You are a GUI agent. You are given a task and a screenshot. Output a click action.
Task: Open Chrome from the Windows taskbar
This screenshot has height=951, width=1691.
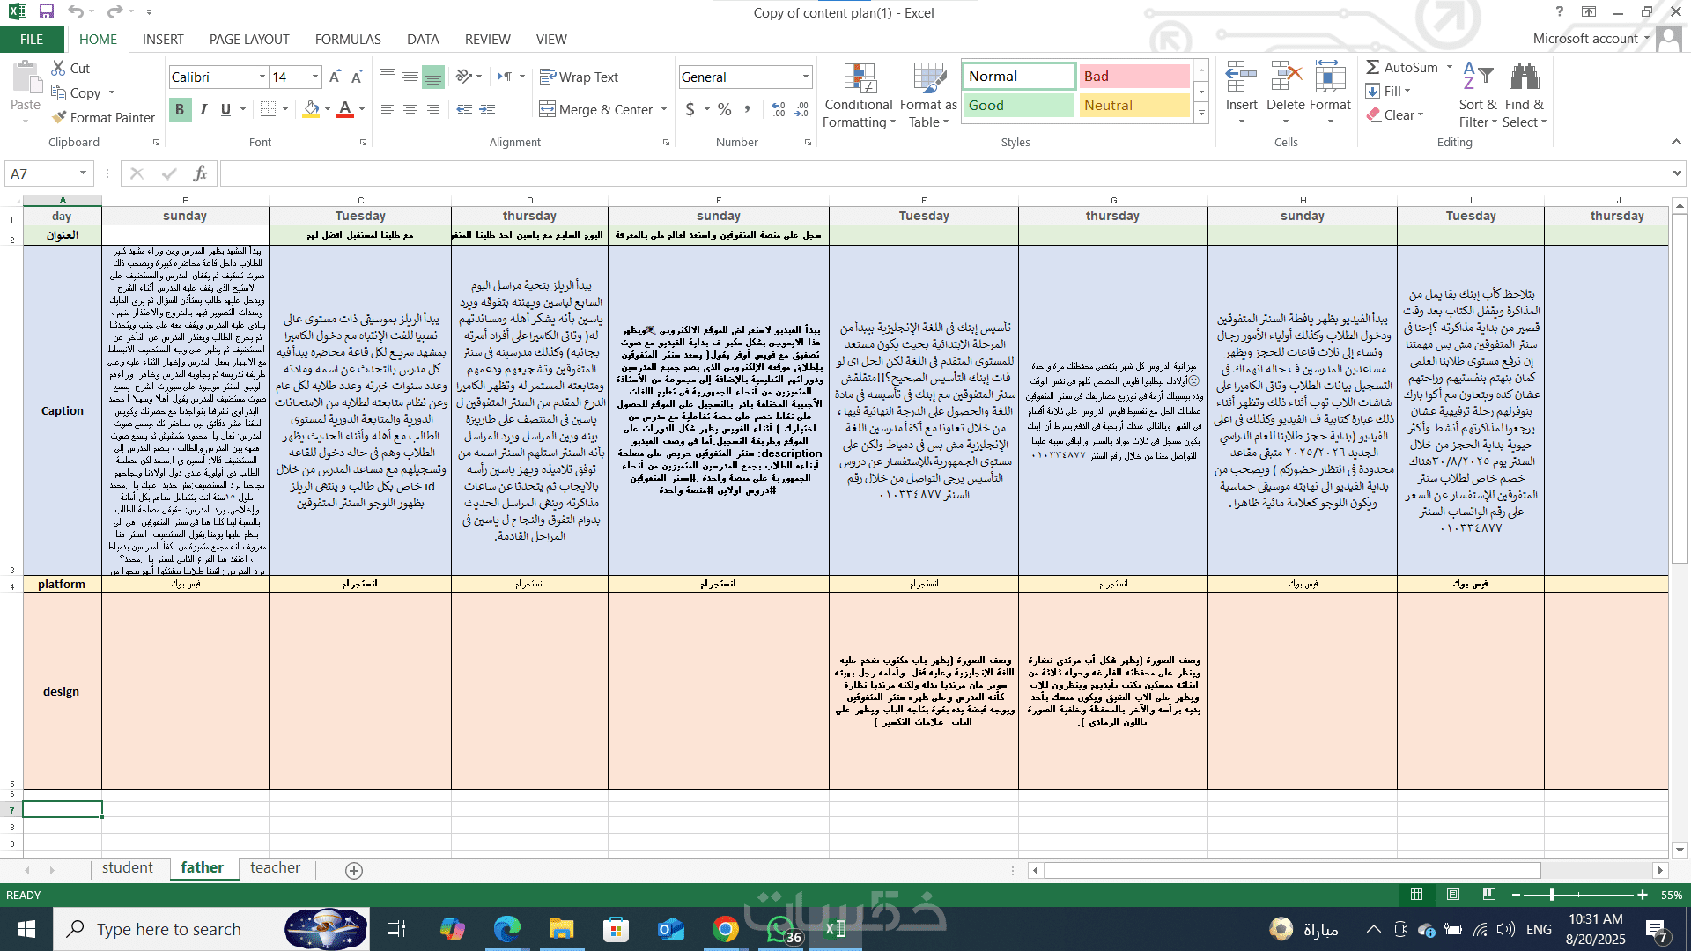tap(725, 929)
